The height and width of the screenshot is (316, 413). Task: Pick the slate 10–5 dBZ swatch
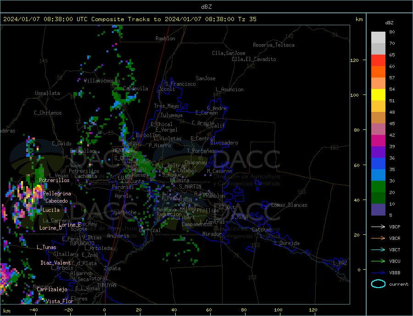(378, 210)
